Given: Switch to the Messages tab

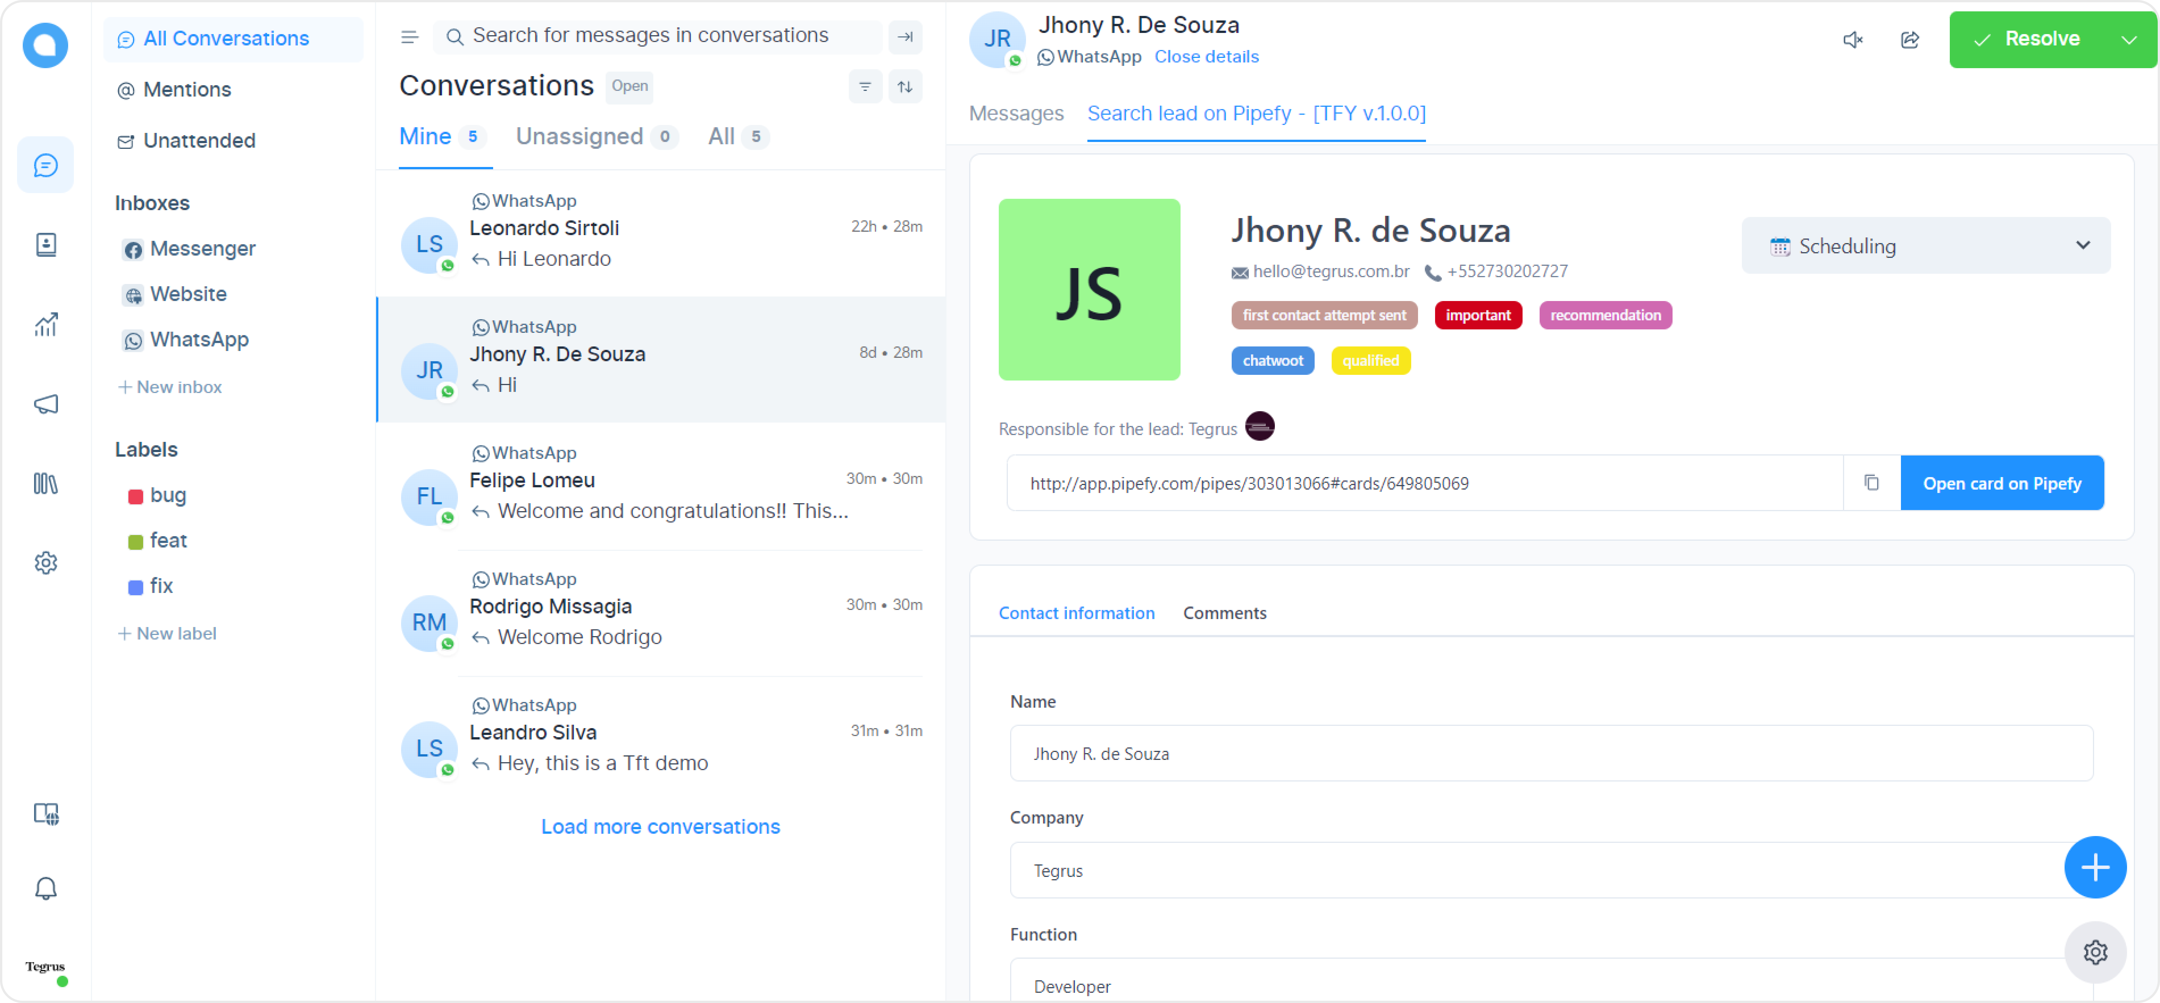Looking at the screenshot, I should (1016, 113).
